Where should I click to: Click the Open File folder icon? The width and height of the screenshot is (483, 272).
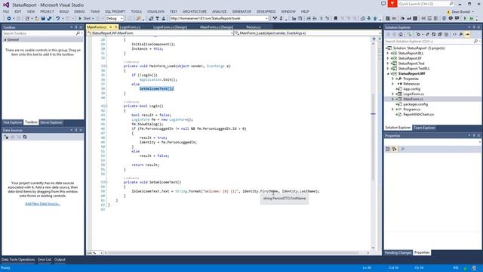(x=37, y=18)
